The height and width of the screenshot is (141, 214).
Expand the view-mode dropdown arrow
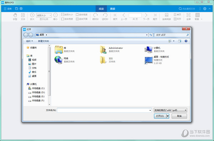click(174, 41)
